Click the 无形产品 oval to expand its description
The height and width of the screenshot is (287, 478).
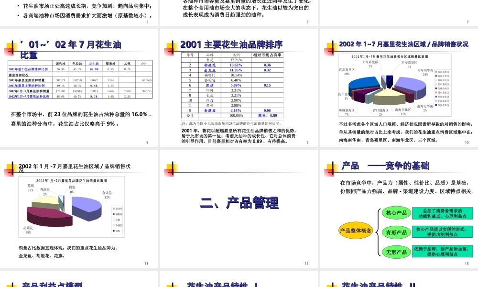(x=397, y=251)
